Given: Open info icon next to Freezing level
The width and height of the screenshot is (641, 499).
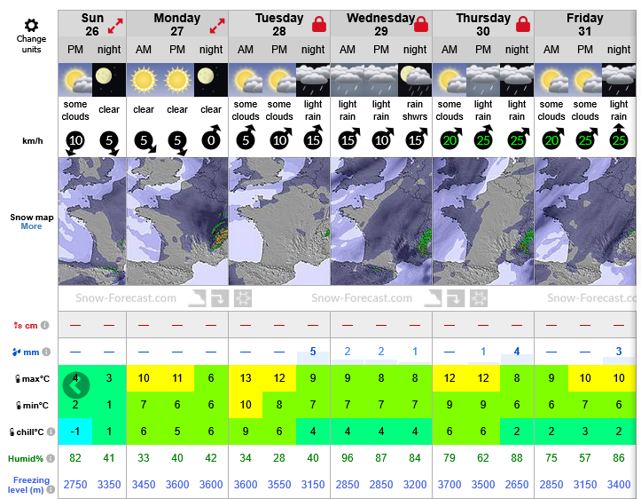Looking at the screenshot, I should (51, 489).
